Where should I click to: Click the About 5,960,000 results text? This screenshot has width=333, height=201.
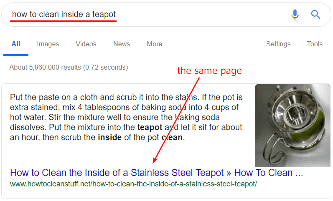click(69, 68)
